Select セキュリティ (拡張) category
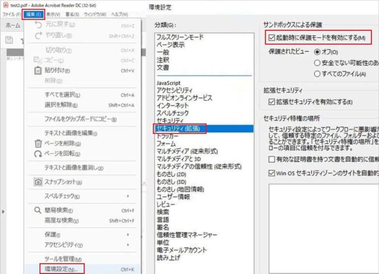 coord(204,129)
